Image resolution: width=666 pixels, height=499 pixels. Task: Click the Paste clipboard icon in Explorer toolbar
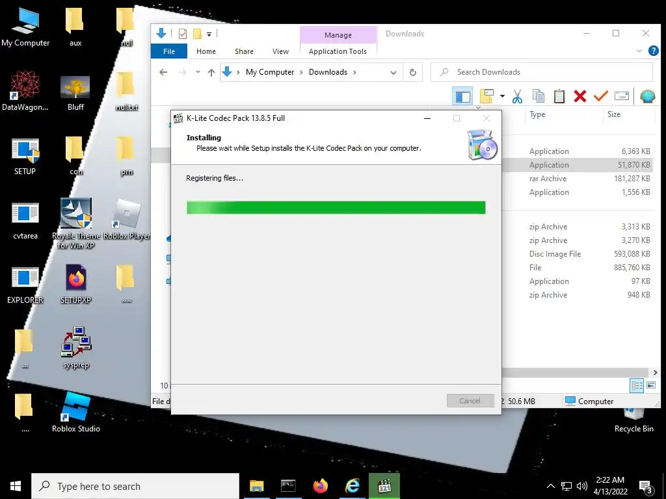coord(559,96)
